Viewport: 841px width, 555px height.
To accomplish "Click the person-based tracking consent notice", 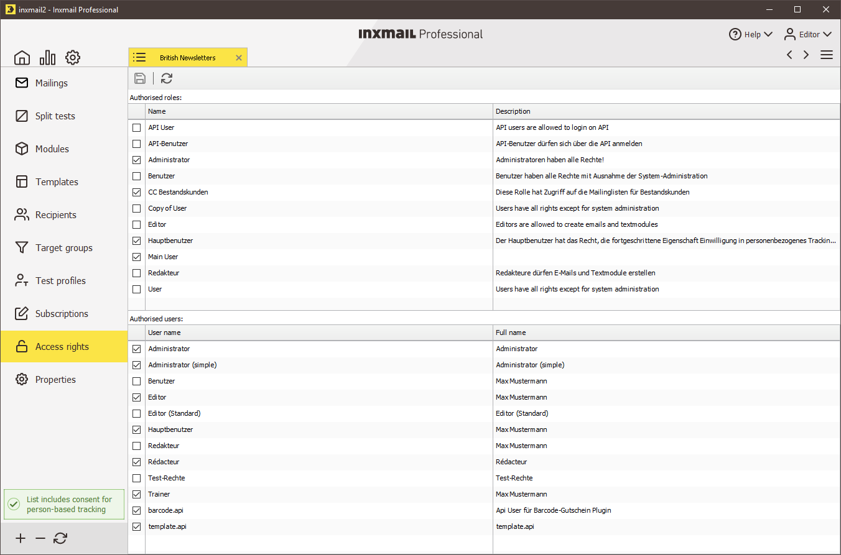I will 64,504.
